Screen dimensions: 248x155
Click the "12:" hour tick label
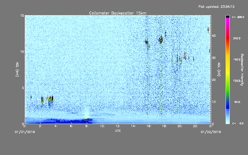coord(118,126)
